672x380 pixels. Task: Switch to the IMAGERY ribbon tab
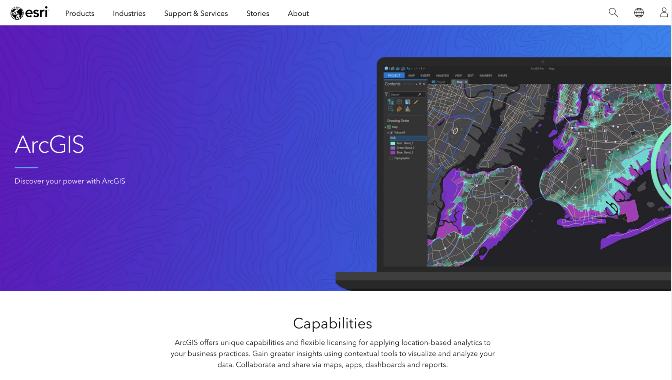[486, 75]
